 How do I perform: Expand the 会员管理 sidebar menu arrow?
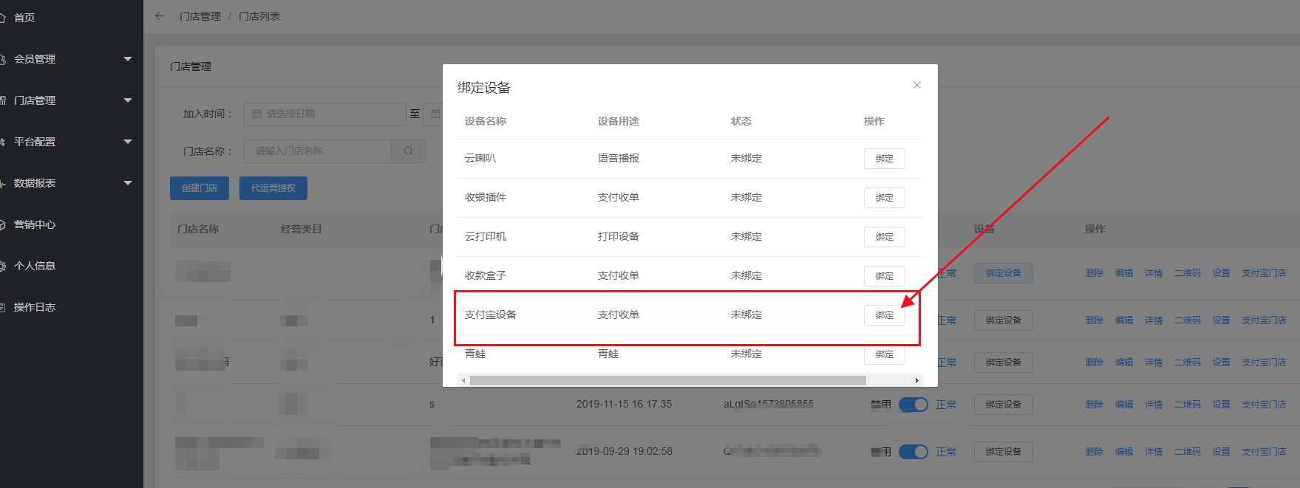coord(128,59)
